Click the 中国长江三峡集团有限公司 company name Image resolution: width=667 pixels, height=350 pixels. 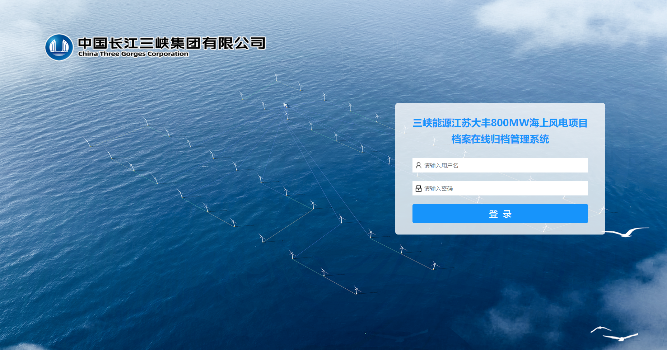click(x=172, y=43)
